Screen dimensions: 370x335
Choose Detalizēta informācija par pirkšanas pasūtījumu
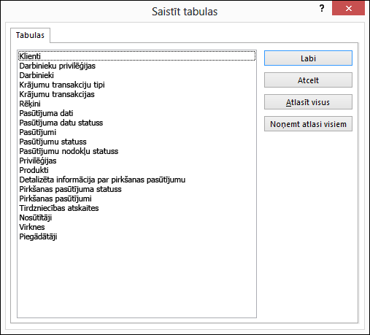[x=137, y=180]
